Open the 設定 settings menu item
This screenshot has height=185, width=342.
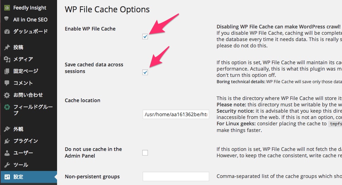tap(29, 177)
